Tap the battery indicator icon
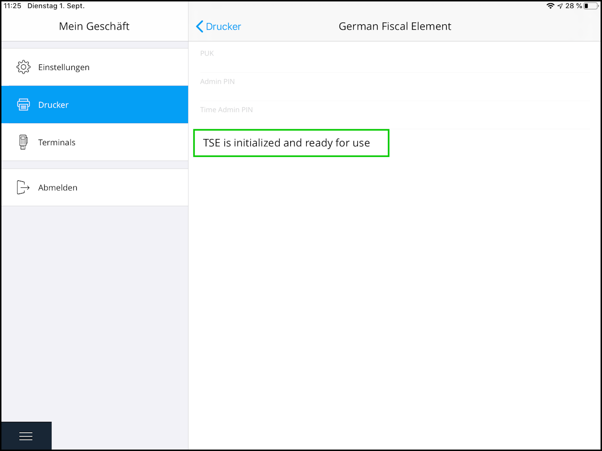The width and height of the screenshot is (602, 451). [x=591, y=6]
